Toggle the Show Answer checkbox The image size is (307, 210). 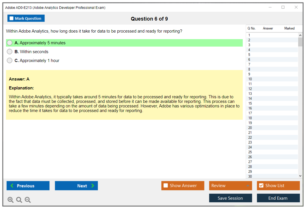point(166,186)
